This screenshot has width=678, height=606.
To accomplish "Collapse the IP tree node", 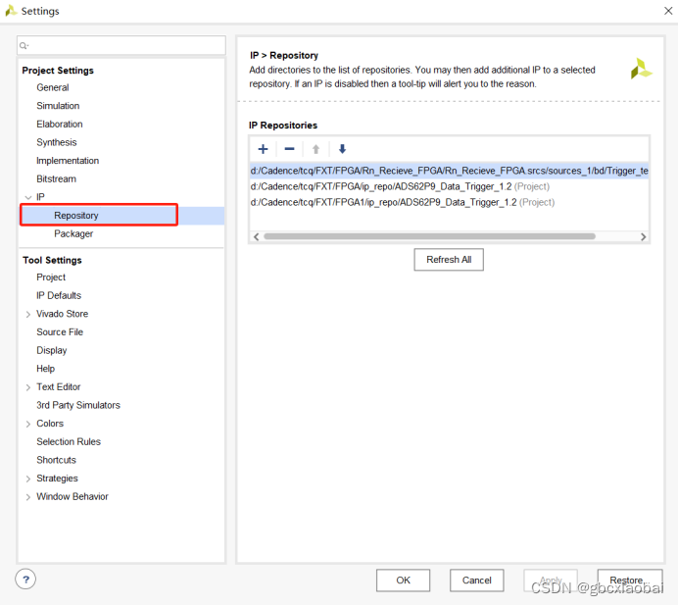I will pyautogui.click(x=28, y=197).
